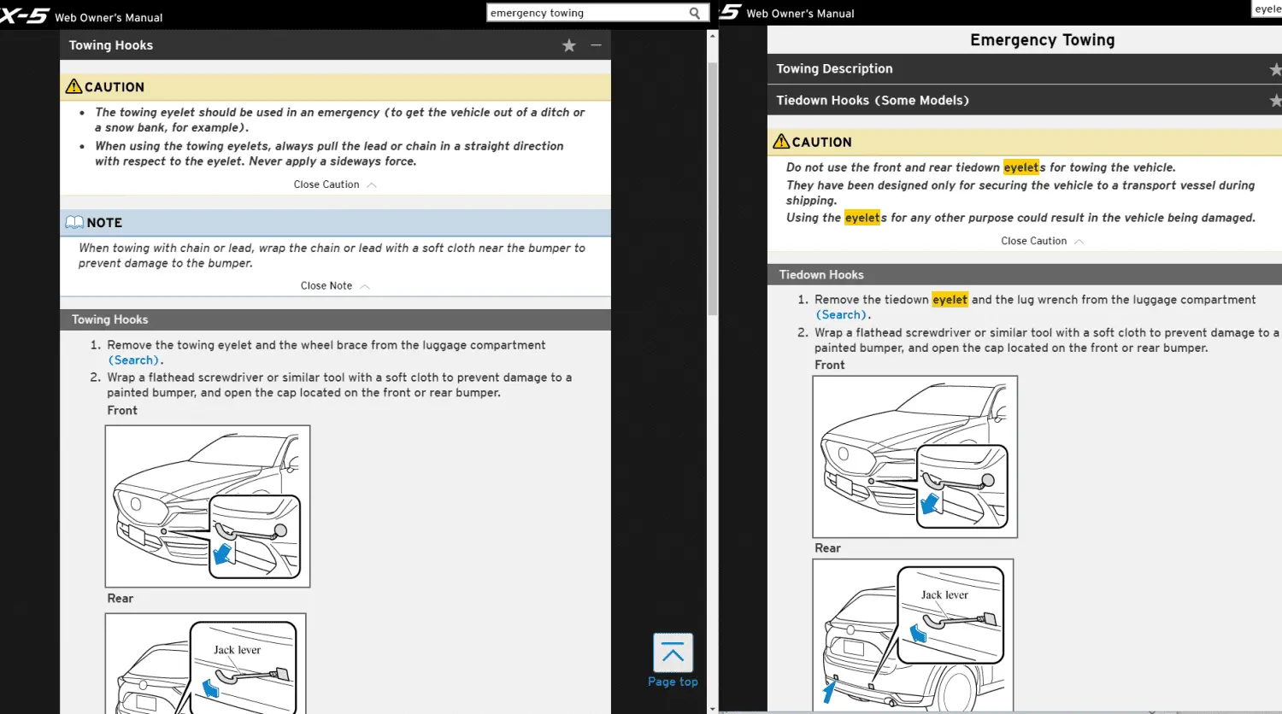Star the Towing Description section
This screenshot has height=714, width=1282.
(1275, 69)
